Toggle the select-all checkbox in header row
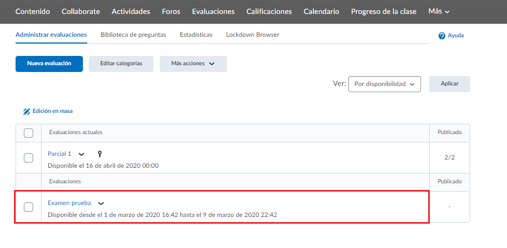Viewport: 507px width, 248px height. click(29, 133)
